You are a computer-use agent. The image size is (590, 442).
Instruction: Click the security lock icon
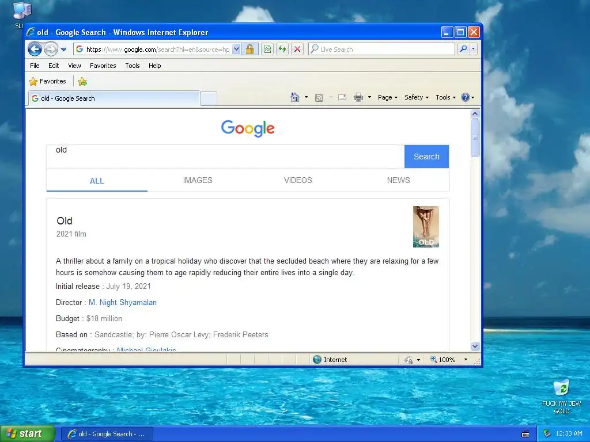(x=249, y=49)
